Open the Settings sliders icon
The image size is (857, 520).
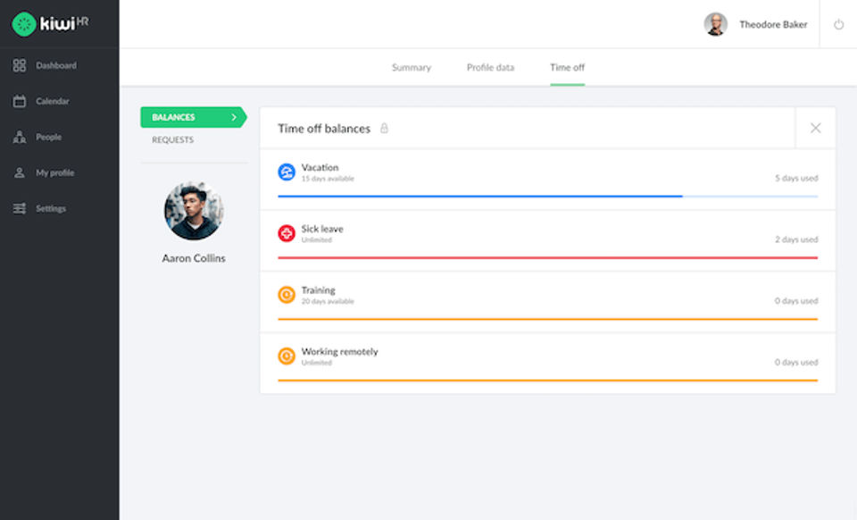coord(20,208)
